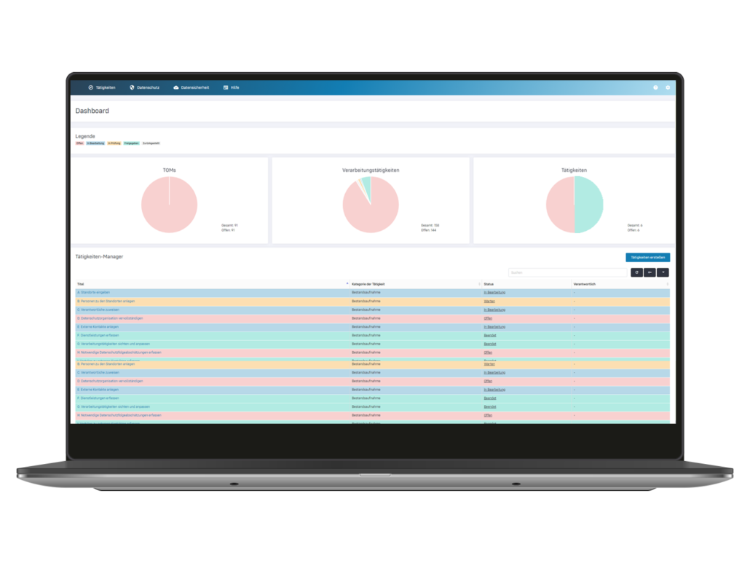Click the red Offen legend swatch
The image size is (750, 563).
79,143
